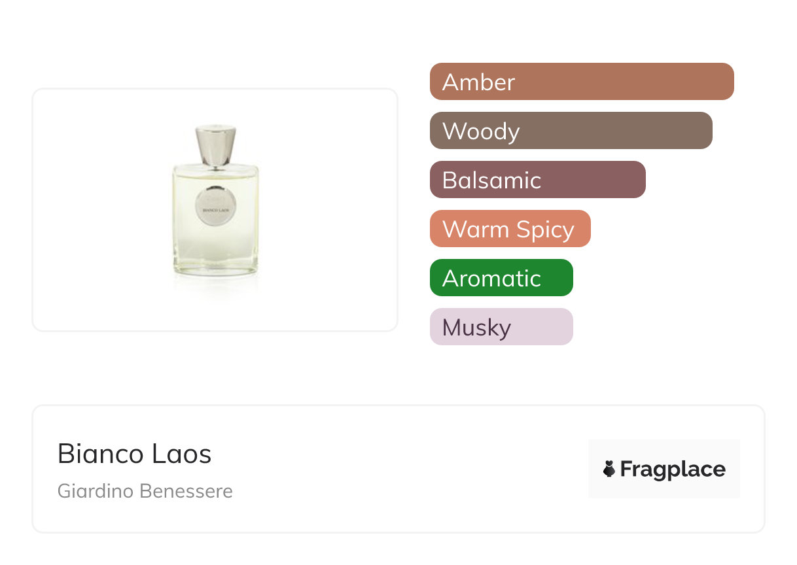Click the word "Amber" in the accord list
797x565 pixels.
click(478, 82)
